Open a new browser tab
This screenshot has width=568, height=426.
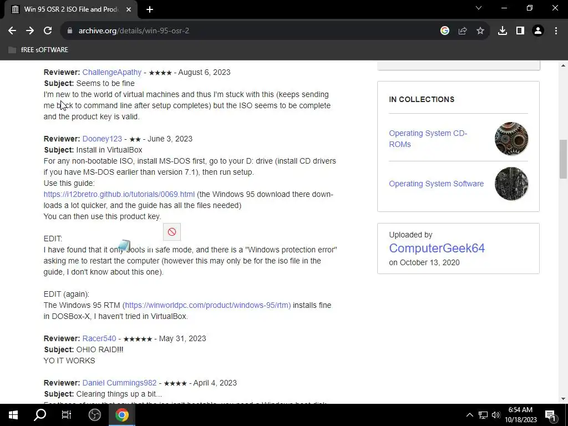click(x=150, y=9)
